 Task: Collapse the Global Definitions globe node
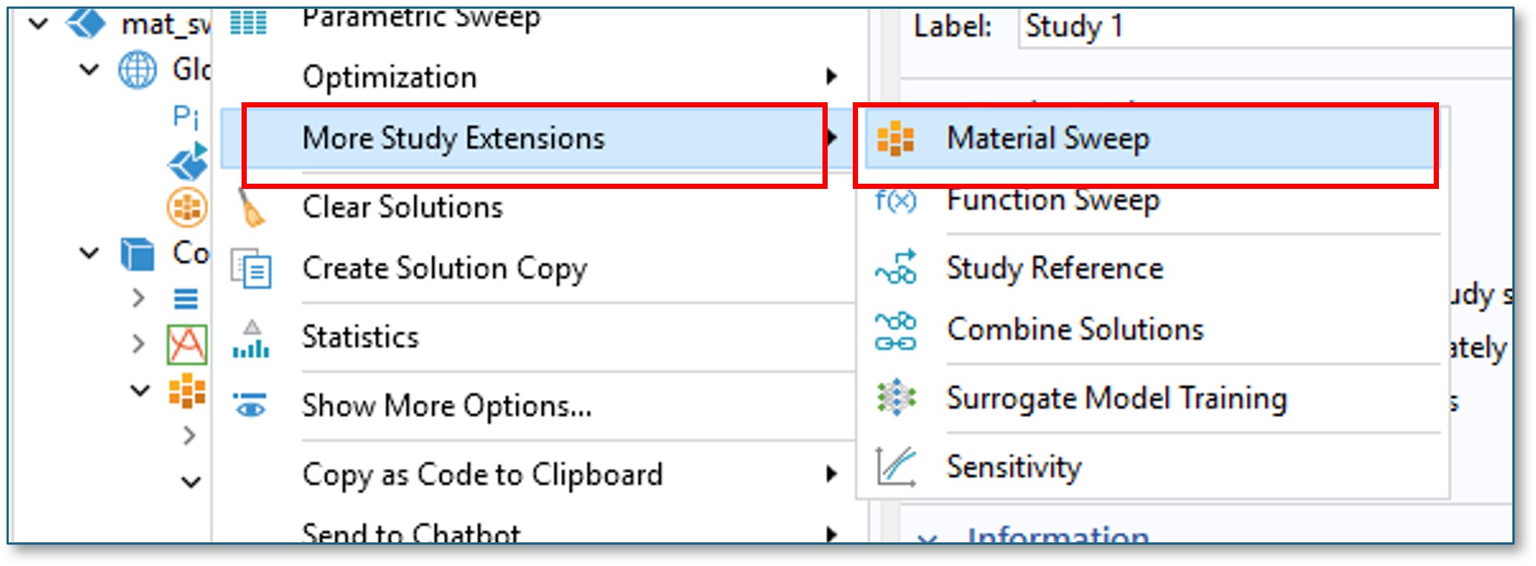click(89, 70)
